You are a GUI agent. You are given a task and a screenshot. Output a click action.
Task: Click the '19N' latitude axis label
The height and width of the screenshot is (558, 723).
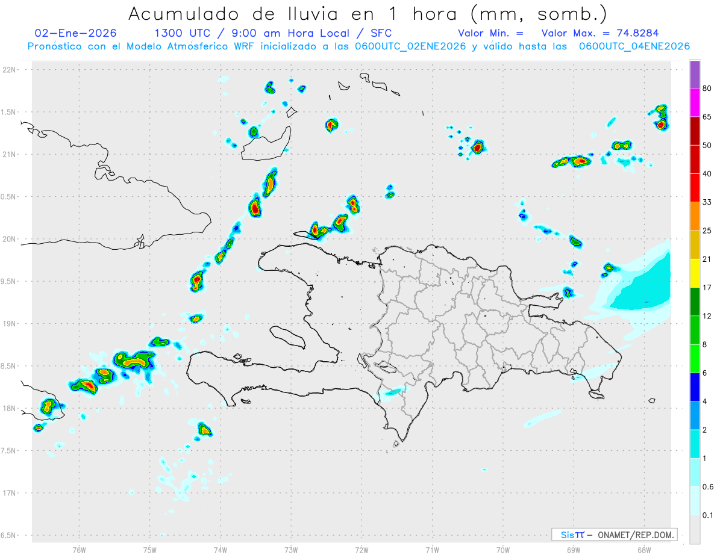pos(10,324)
